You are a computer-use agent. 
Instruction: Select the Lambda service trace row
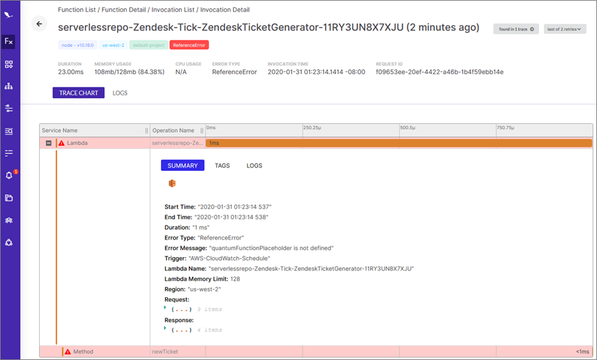pyautogui.click(x=316, y=143)
